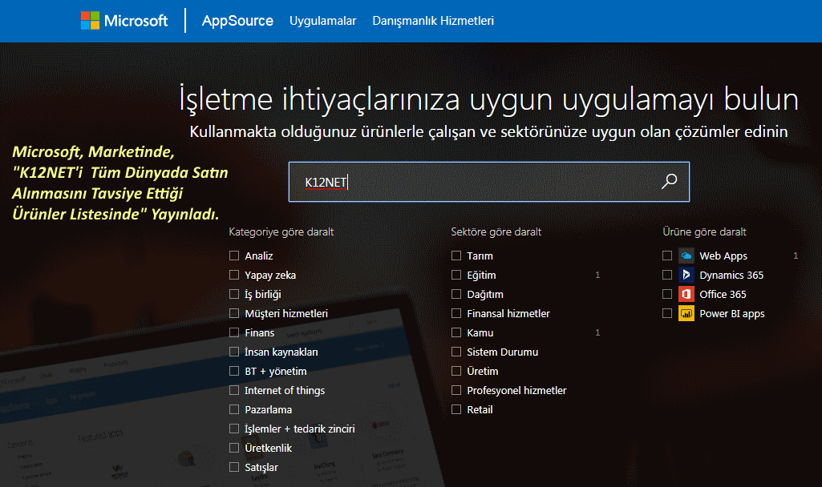Enable the Kamu sector filter checkbox
The image size is (822, 487).
456,333
